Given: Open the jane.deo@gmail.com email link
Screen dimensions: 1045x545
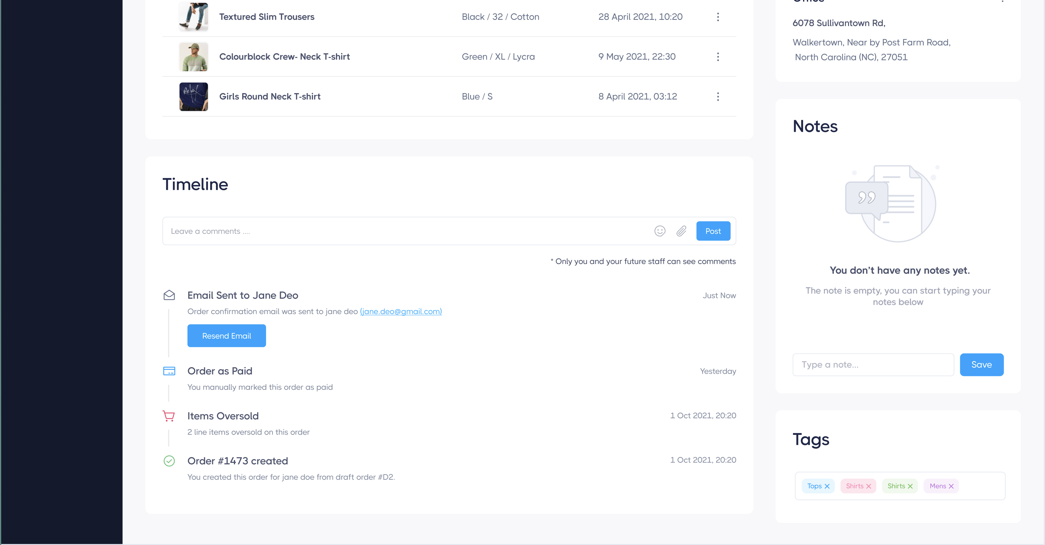Looking at the screenshot, I should coord(401,311).
